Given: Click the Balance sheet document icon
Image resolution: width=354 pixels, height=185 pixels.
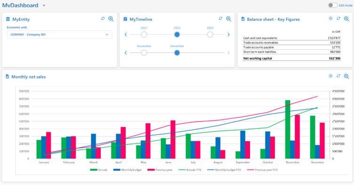Looking at the screenshot, I should (x=243, y=19).
